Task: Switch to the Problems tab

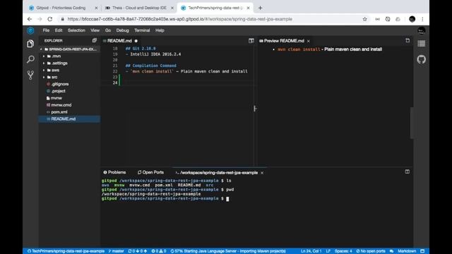Action: coord(114,172)
